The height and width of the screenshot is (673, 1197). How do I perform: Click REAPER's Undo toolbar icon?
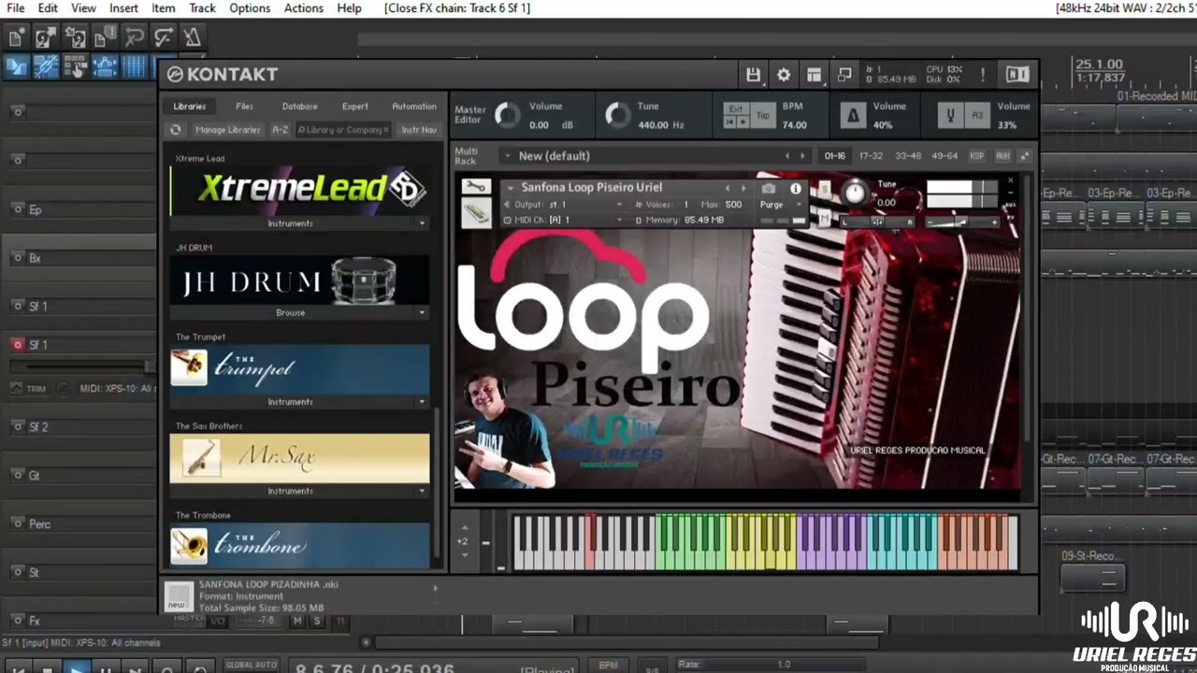click(x=134, y=38)
